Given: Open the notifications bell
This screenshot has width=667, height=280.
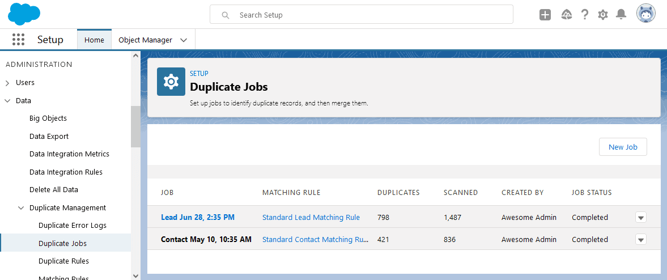Looking at the screenshot, I should click(622, 15).
